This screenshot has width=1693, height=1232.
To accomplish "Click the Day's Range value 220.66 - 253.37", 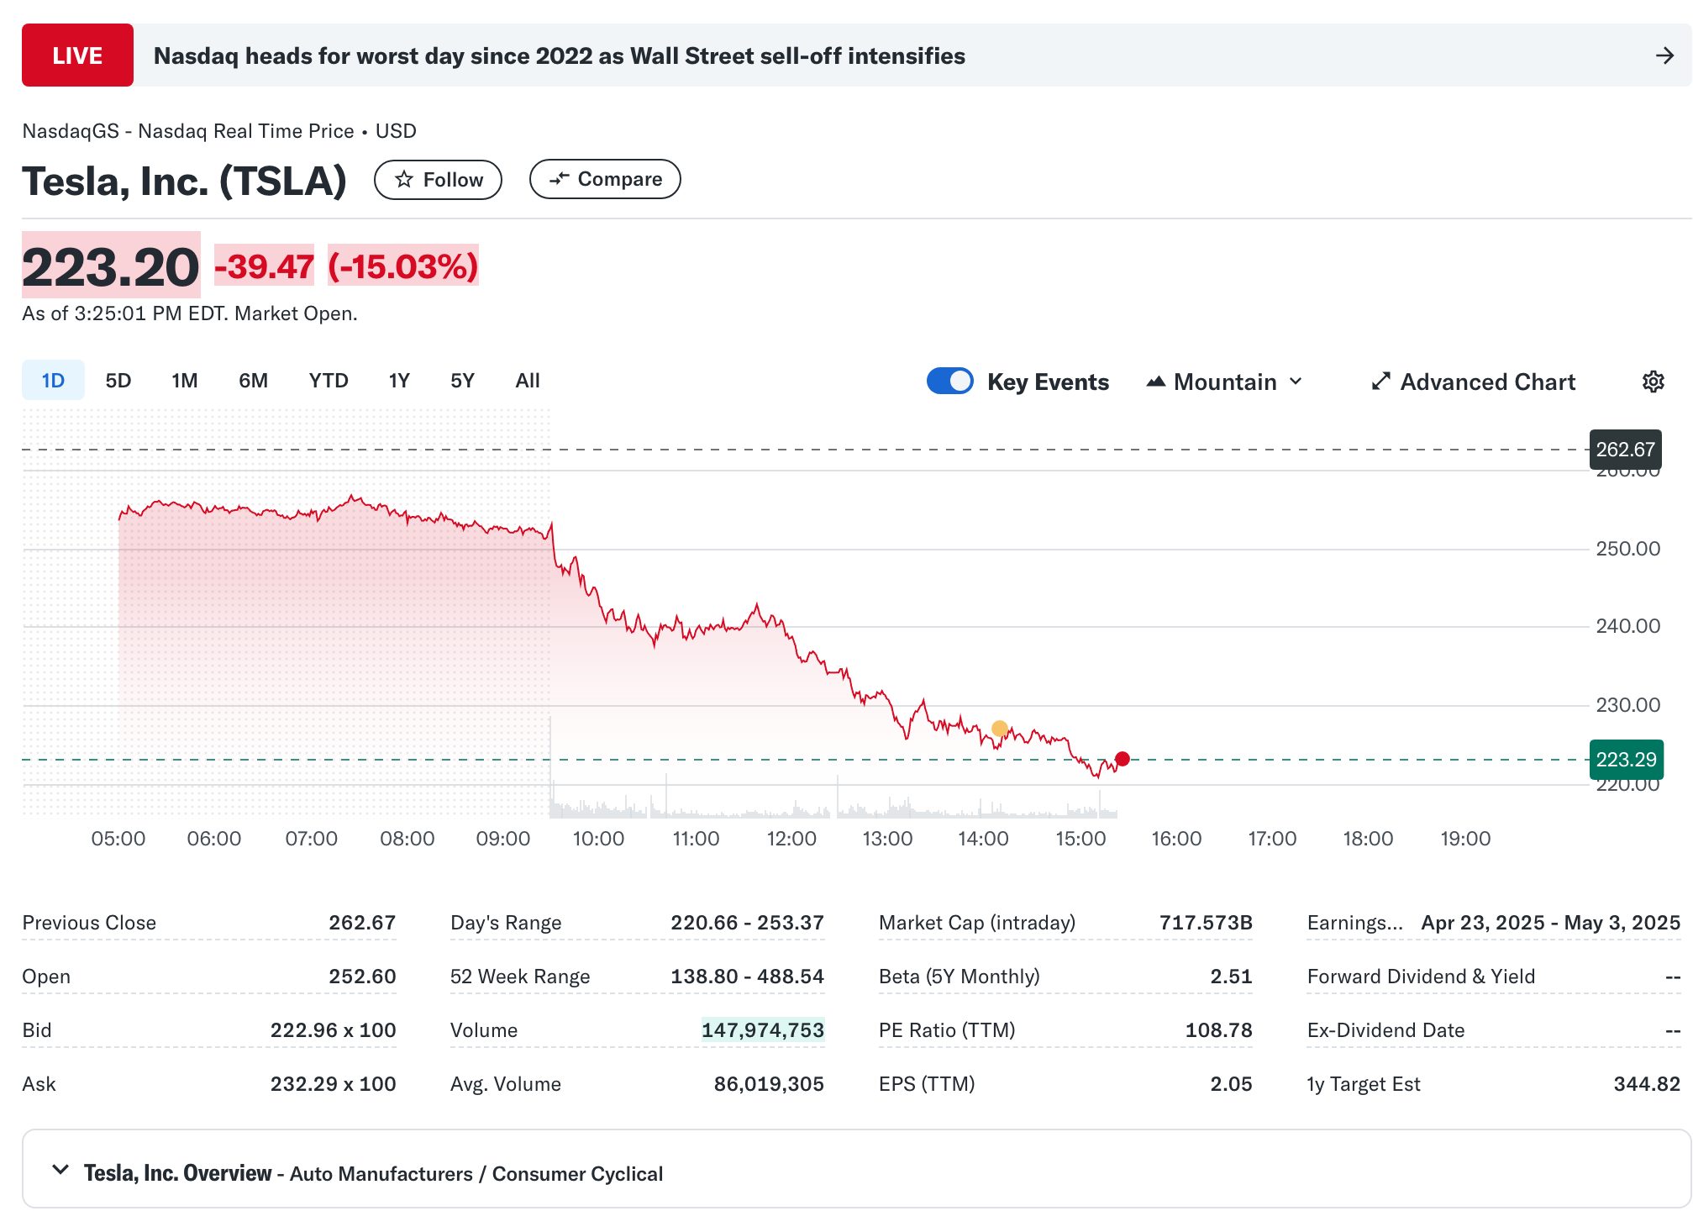I will point(747,923).
